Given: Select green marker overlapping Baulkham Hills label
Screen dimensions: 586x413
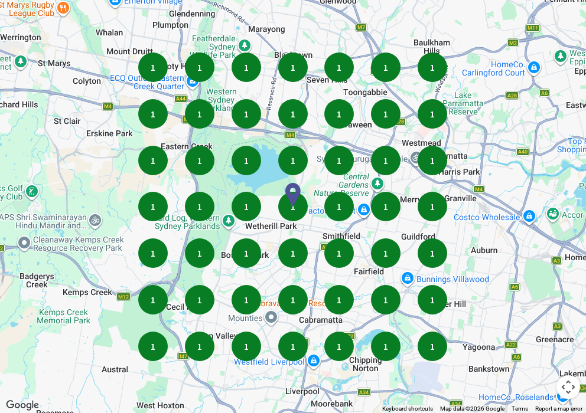Looking at the screenshot, I should click(x=432, y=68).
